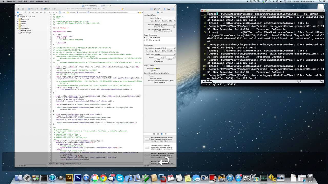
Task: Click Support folder in the jump bar
Action: pyautogui.click(x=71, y=12)
